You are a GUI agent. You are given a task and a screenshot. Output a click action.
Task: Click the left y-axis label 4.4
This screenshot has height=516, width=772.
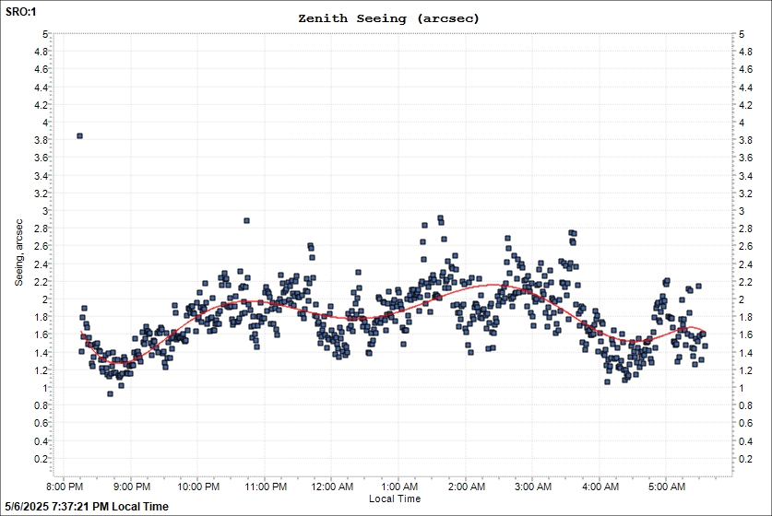pos(42,88)
